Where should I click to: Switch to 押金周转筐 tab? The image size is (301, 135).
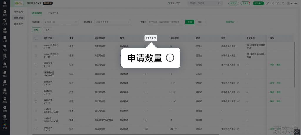tap(53, 13)
